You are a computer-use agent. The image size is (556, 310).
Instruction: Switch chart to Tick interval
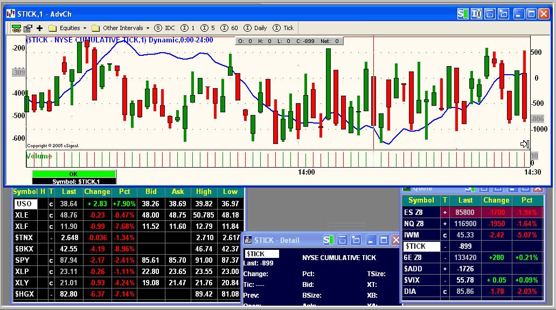pos(283,28)
